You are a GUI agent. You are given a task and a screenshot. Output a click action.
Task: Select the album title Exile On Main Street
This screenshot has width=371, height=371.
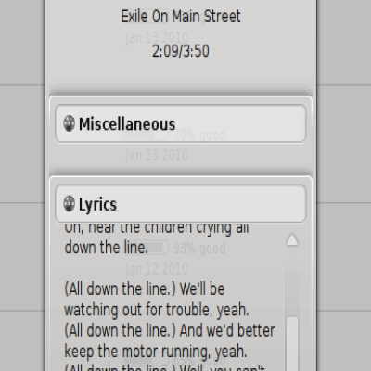(181, 17)
